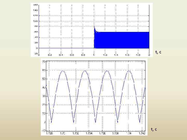Click the "1.74" tick on lower plot
The image size is (187, 140).
[x=129, y=133]
